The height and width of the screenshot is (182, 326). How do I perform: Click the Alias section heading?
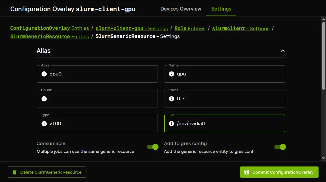coord(44,51)
